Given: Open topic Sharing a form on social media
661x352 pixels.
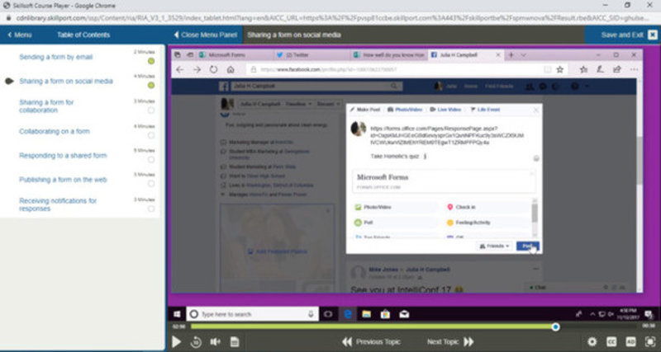Looking at the screenshot, I should [x=66, y=81].
